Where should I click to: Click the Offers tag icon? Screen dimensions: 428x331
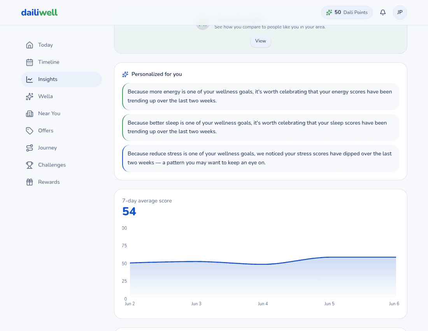pos(30,130)
